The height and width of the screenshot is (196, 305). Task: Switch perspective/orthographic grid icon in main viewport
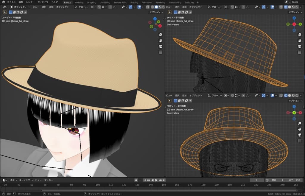(160, 52)
